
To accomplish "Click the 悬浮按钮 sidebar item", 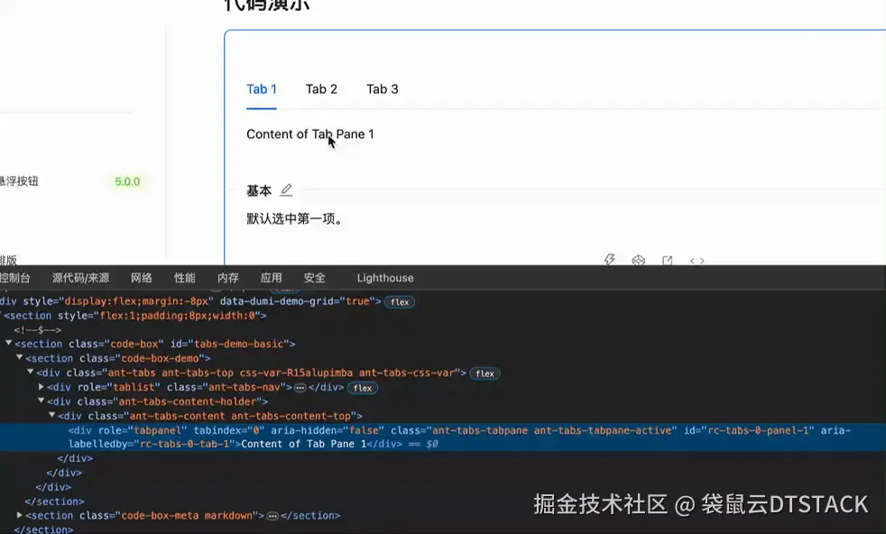I will click(x=19, y=181).
